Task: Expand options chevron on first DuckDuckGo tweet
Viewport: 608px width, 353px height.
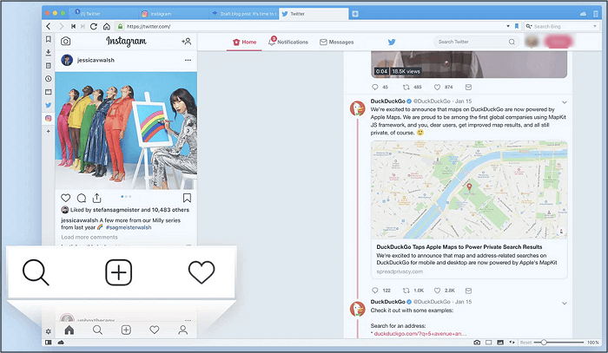Action: tap(565, 102)
